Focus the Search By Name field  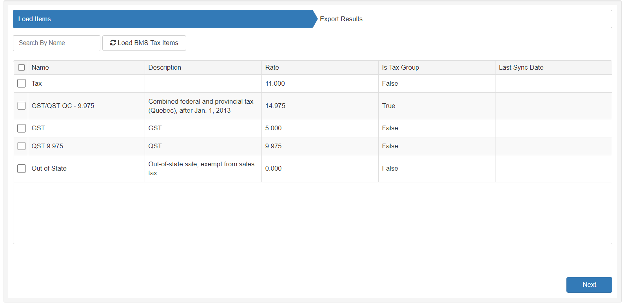[x=56, y=43]
